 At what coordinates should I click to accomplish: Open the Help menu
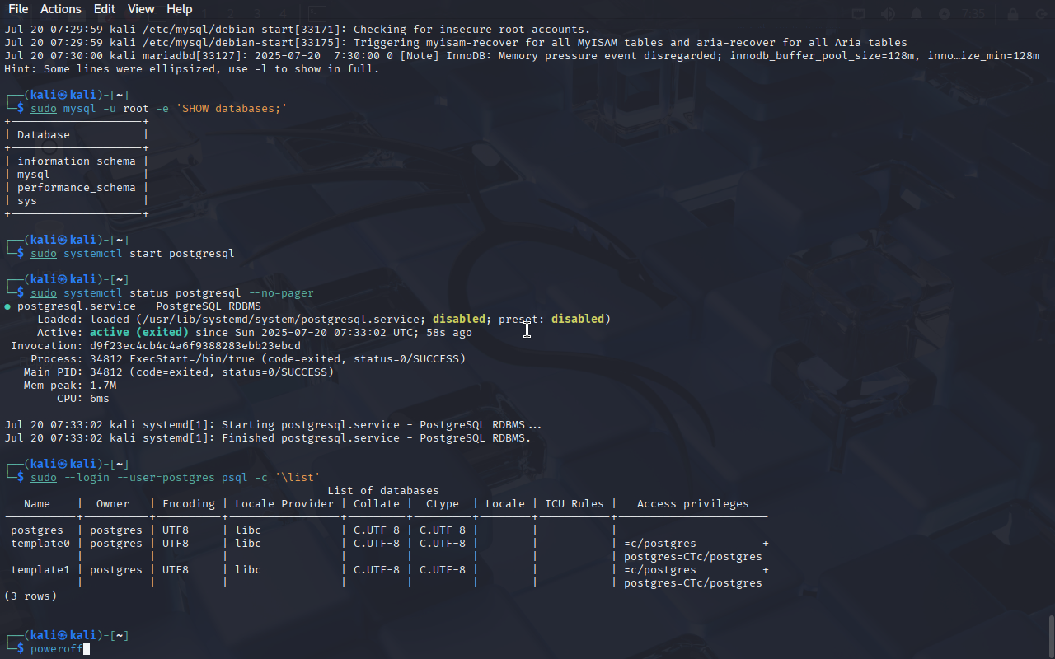click(x=179, y=9)
